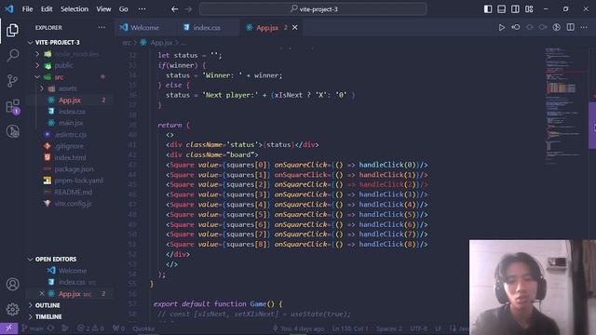596x335 pixels.
Task: Customize layout from the title bar
Action: tap(529, 9)
